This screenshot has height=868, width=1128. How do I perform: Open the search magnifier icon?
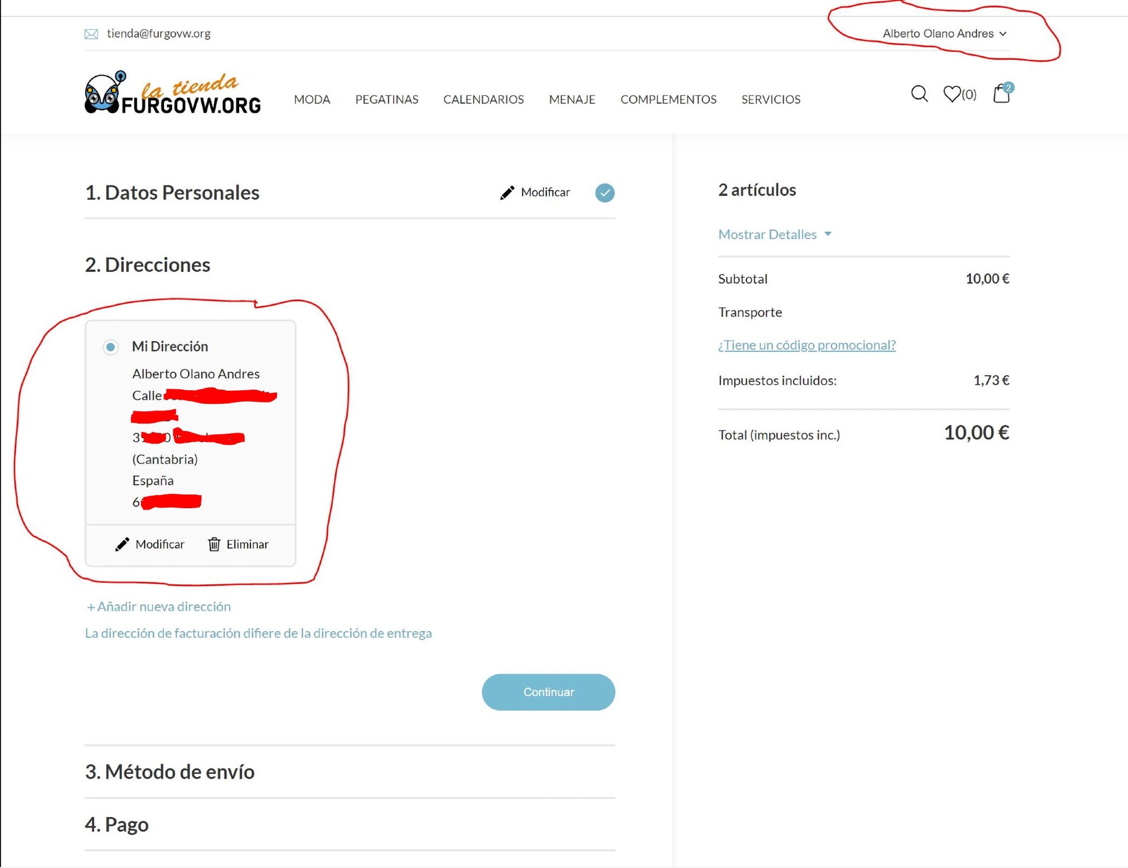coord(919,94)
